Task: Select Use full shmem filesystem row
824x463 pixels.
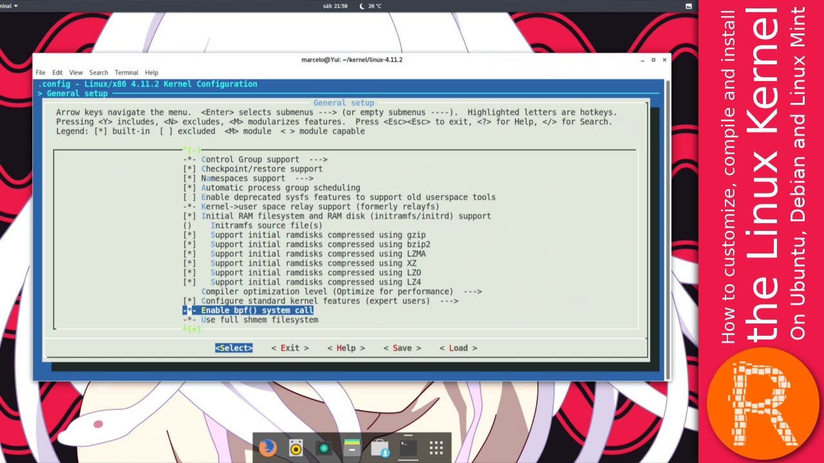Action: point(250,320)
